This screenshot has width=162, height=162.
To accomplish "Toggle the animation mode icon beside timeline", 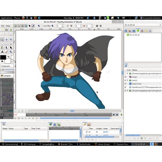I will [x=121, y=115].
